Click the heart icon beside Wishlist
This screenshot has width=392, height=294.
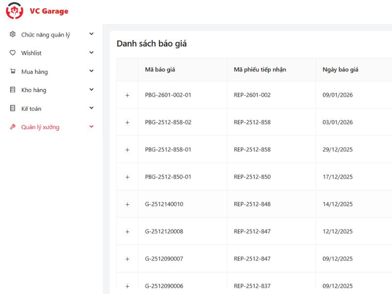click(13, 53)
